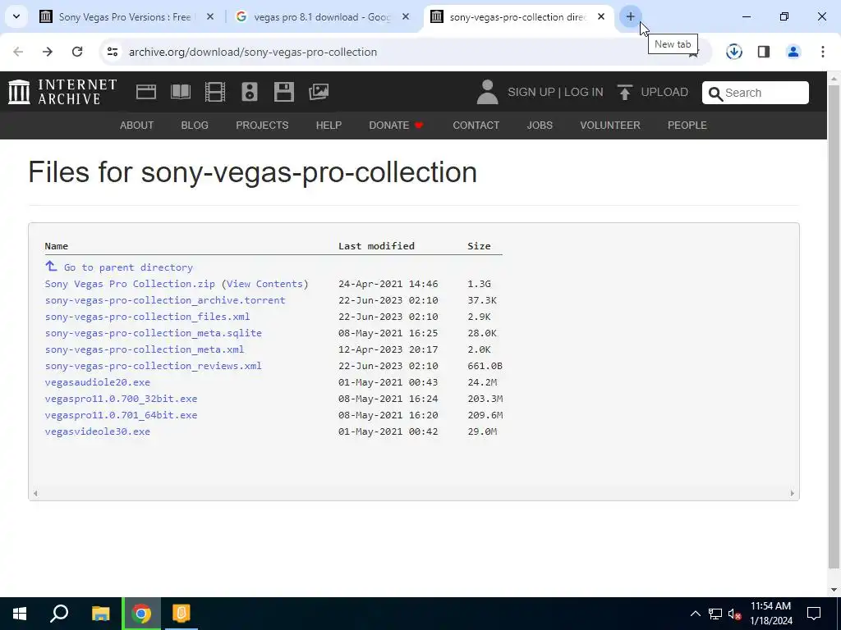The width and height of the screenshot is (841, 630).
Task: Open the ABOUT menu item
Action: [x=137, y=126]
